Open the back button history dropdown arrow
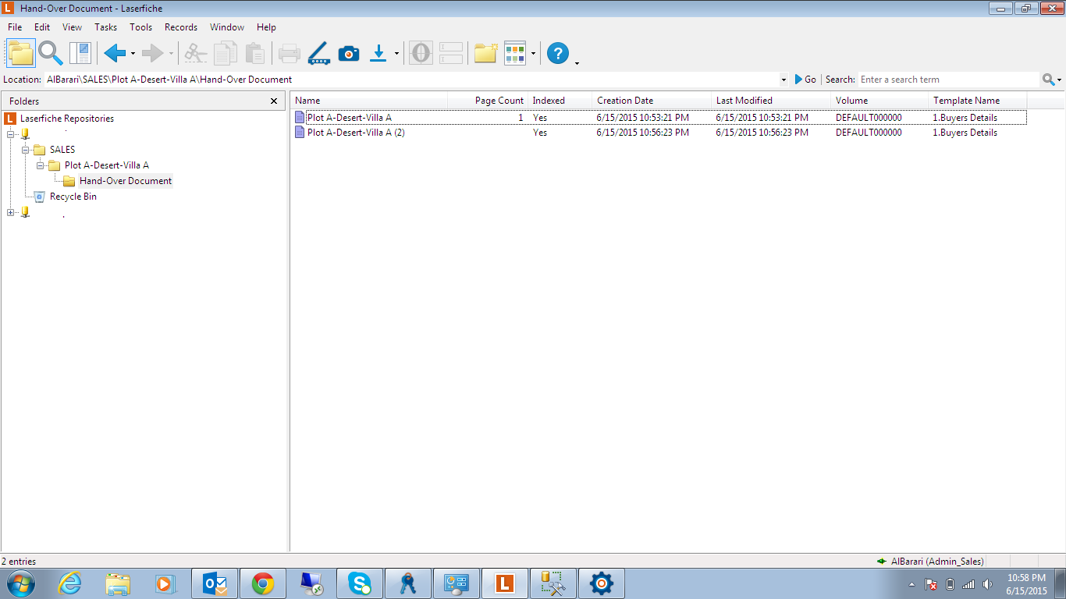Screen dimensions: 1066x599 pyautogui.click(x=133, y=54)
